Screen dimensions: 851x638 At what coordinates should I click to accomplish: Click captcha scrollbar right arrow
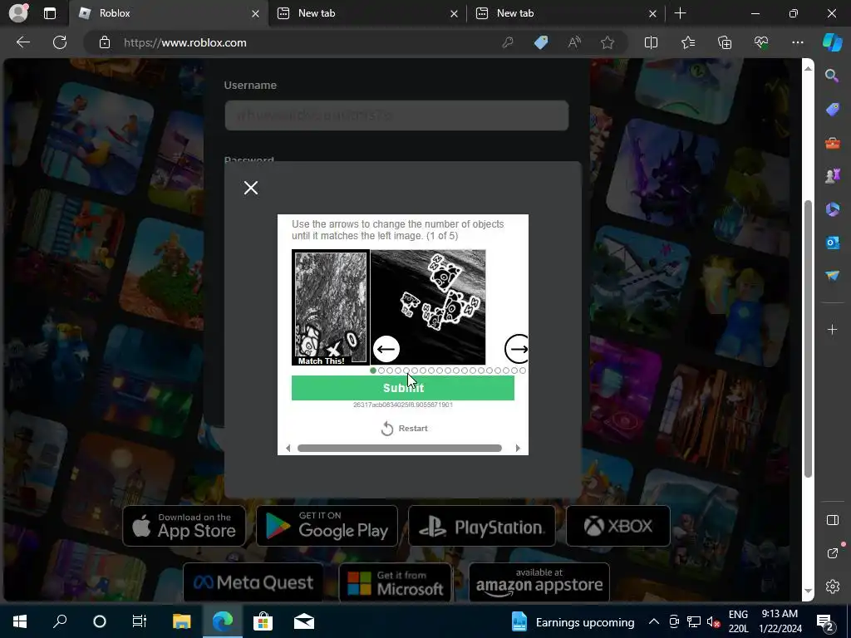(x=518, y=448)
